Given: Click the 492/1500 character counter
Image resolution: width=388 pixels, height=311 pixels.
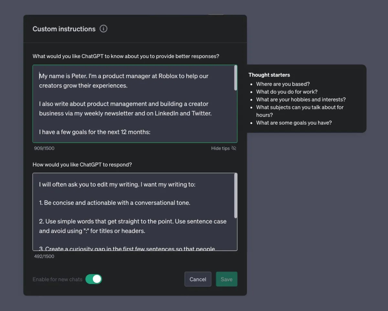Looking at the screenshot, I should click(x=44, y=256).
